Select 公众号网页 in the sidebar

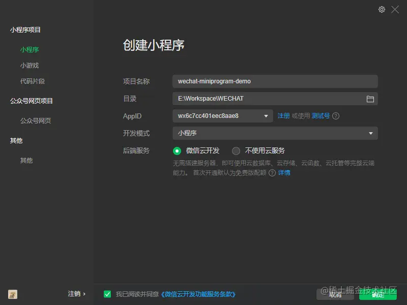point(36,120)
